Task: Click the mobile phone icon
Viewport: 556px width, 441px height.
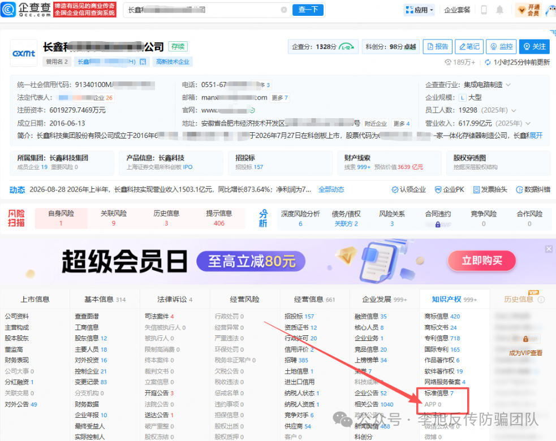Action: pos(484,10)
